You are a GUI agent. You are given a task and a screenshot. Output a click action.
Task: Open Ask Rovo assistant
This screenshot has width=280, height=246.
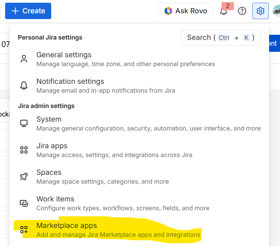coord(186,11)
